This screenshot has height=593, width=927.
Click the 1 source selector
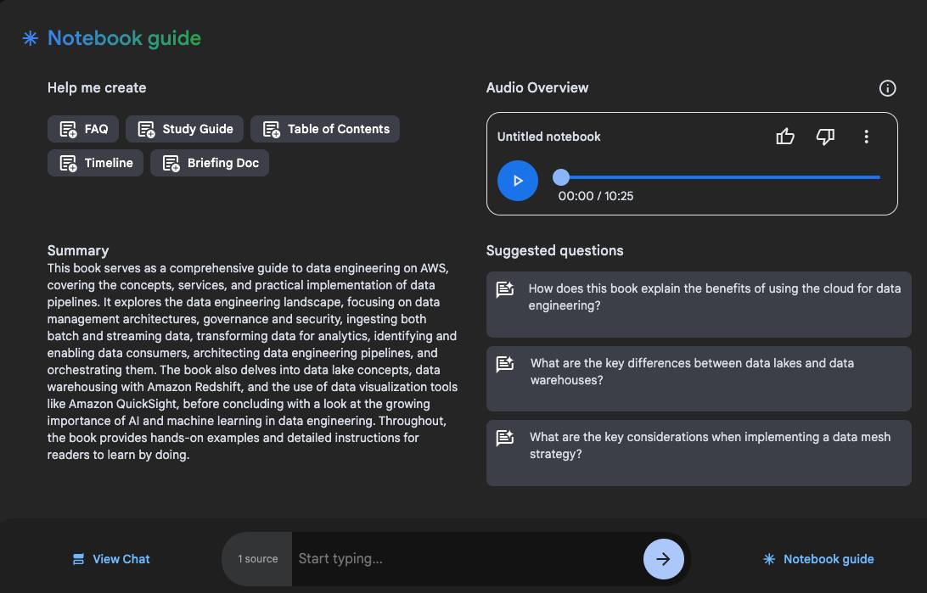click(258, 559)
